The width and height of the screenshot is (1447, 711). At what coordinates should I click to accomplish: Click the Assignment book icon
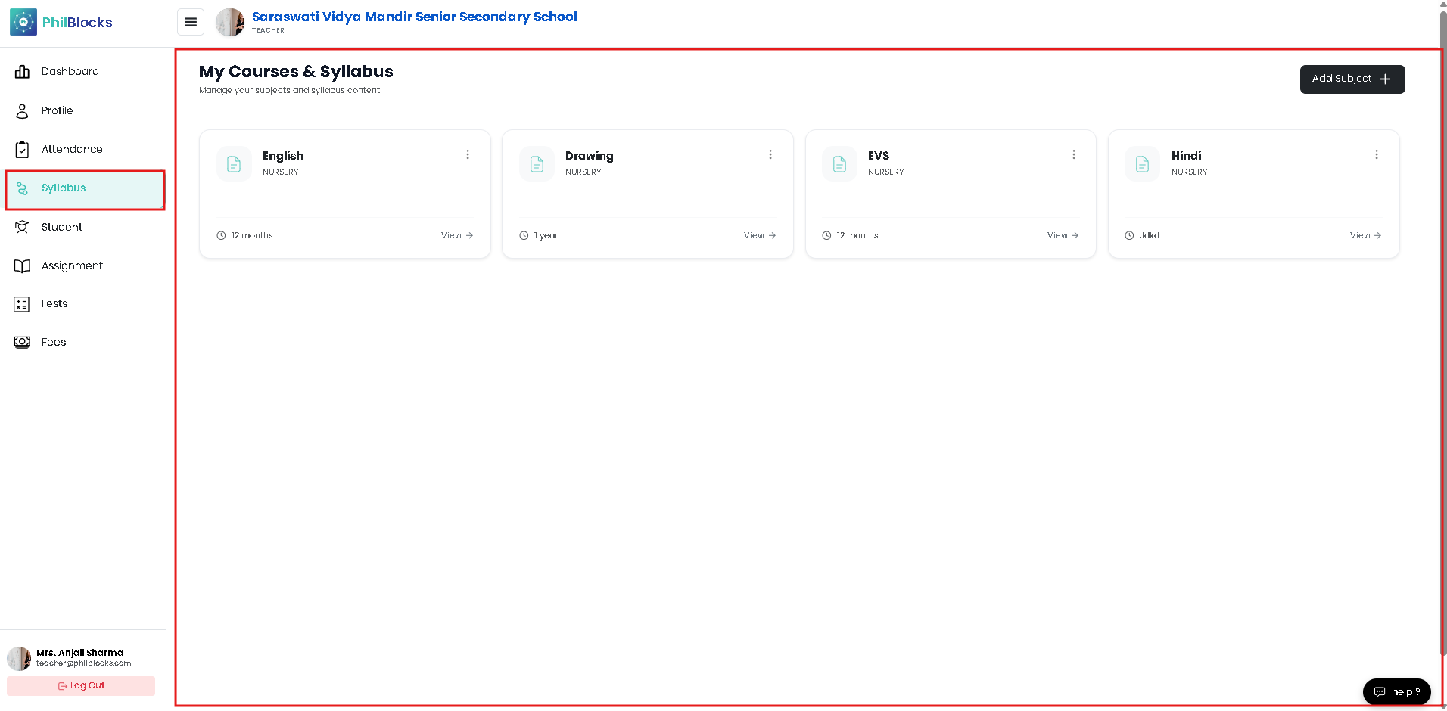[22, 265]
